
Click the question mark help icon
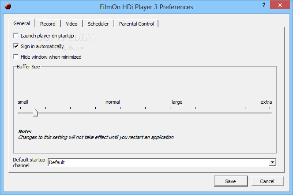[264, 5]
